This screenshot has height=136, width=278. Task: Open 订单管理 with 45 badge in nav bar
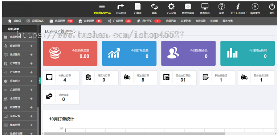pyautogui.click(x=90, y=21)
